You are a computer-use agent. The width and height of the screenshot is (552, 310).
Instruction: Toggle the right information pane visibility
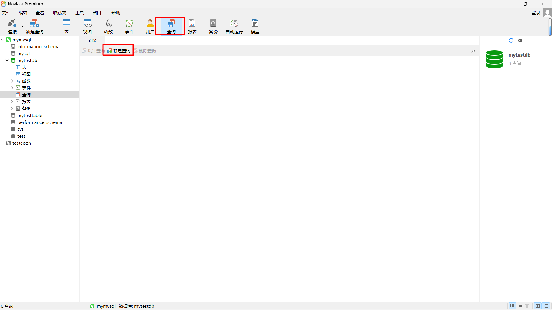point(546,306)
